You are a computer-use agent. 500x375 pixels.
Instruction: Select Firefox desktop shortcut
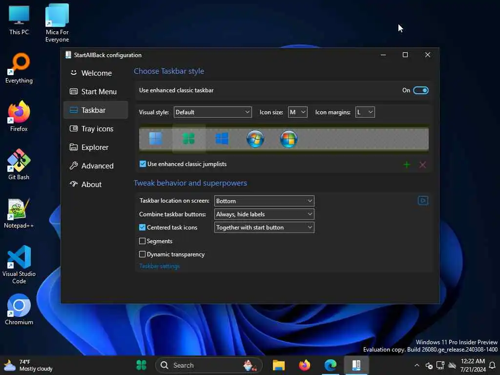click(x=19, y=116)
